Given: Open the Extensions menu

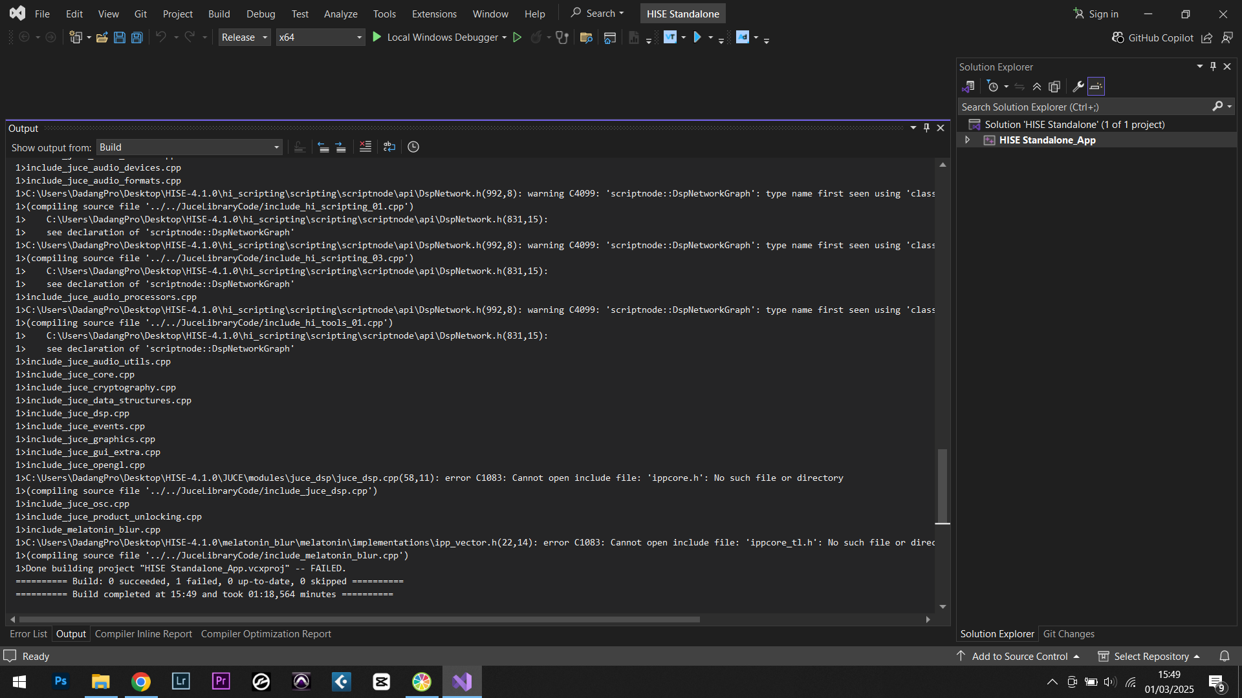Looking at the screenshot, I should (x=434, y=14).
